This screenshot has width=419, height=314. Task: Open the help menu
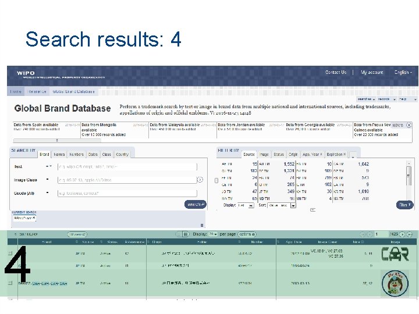pyautogui.click(x=407, y=99)
